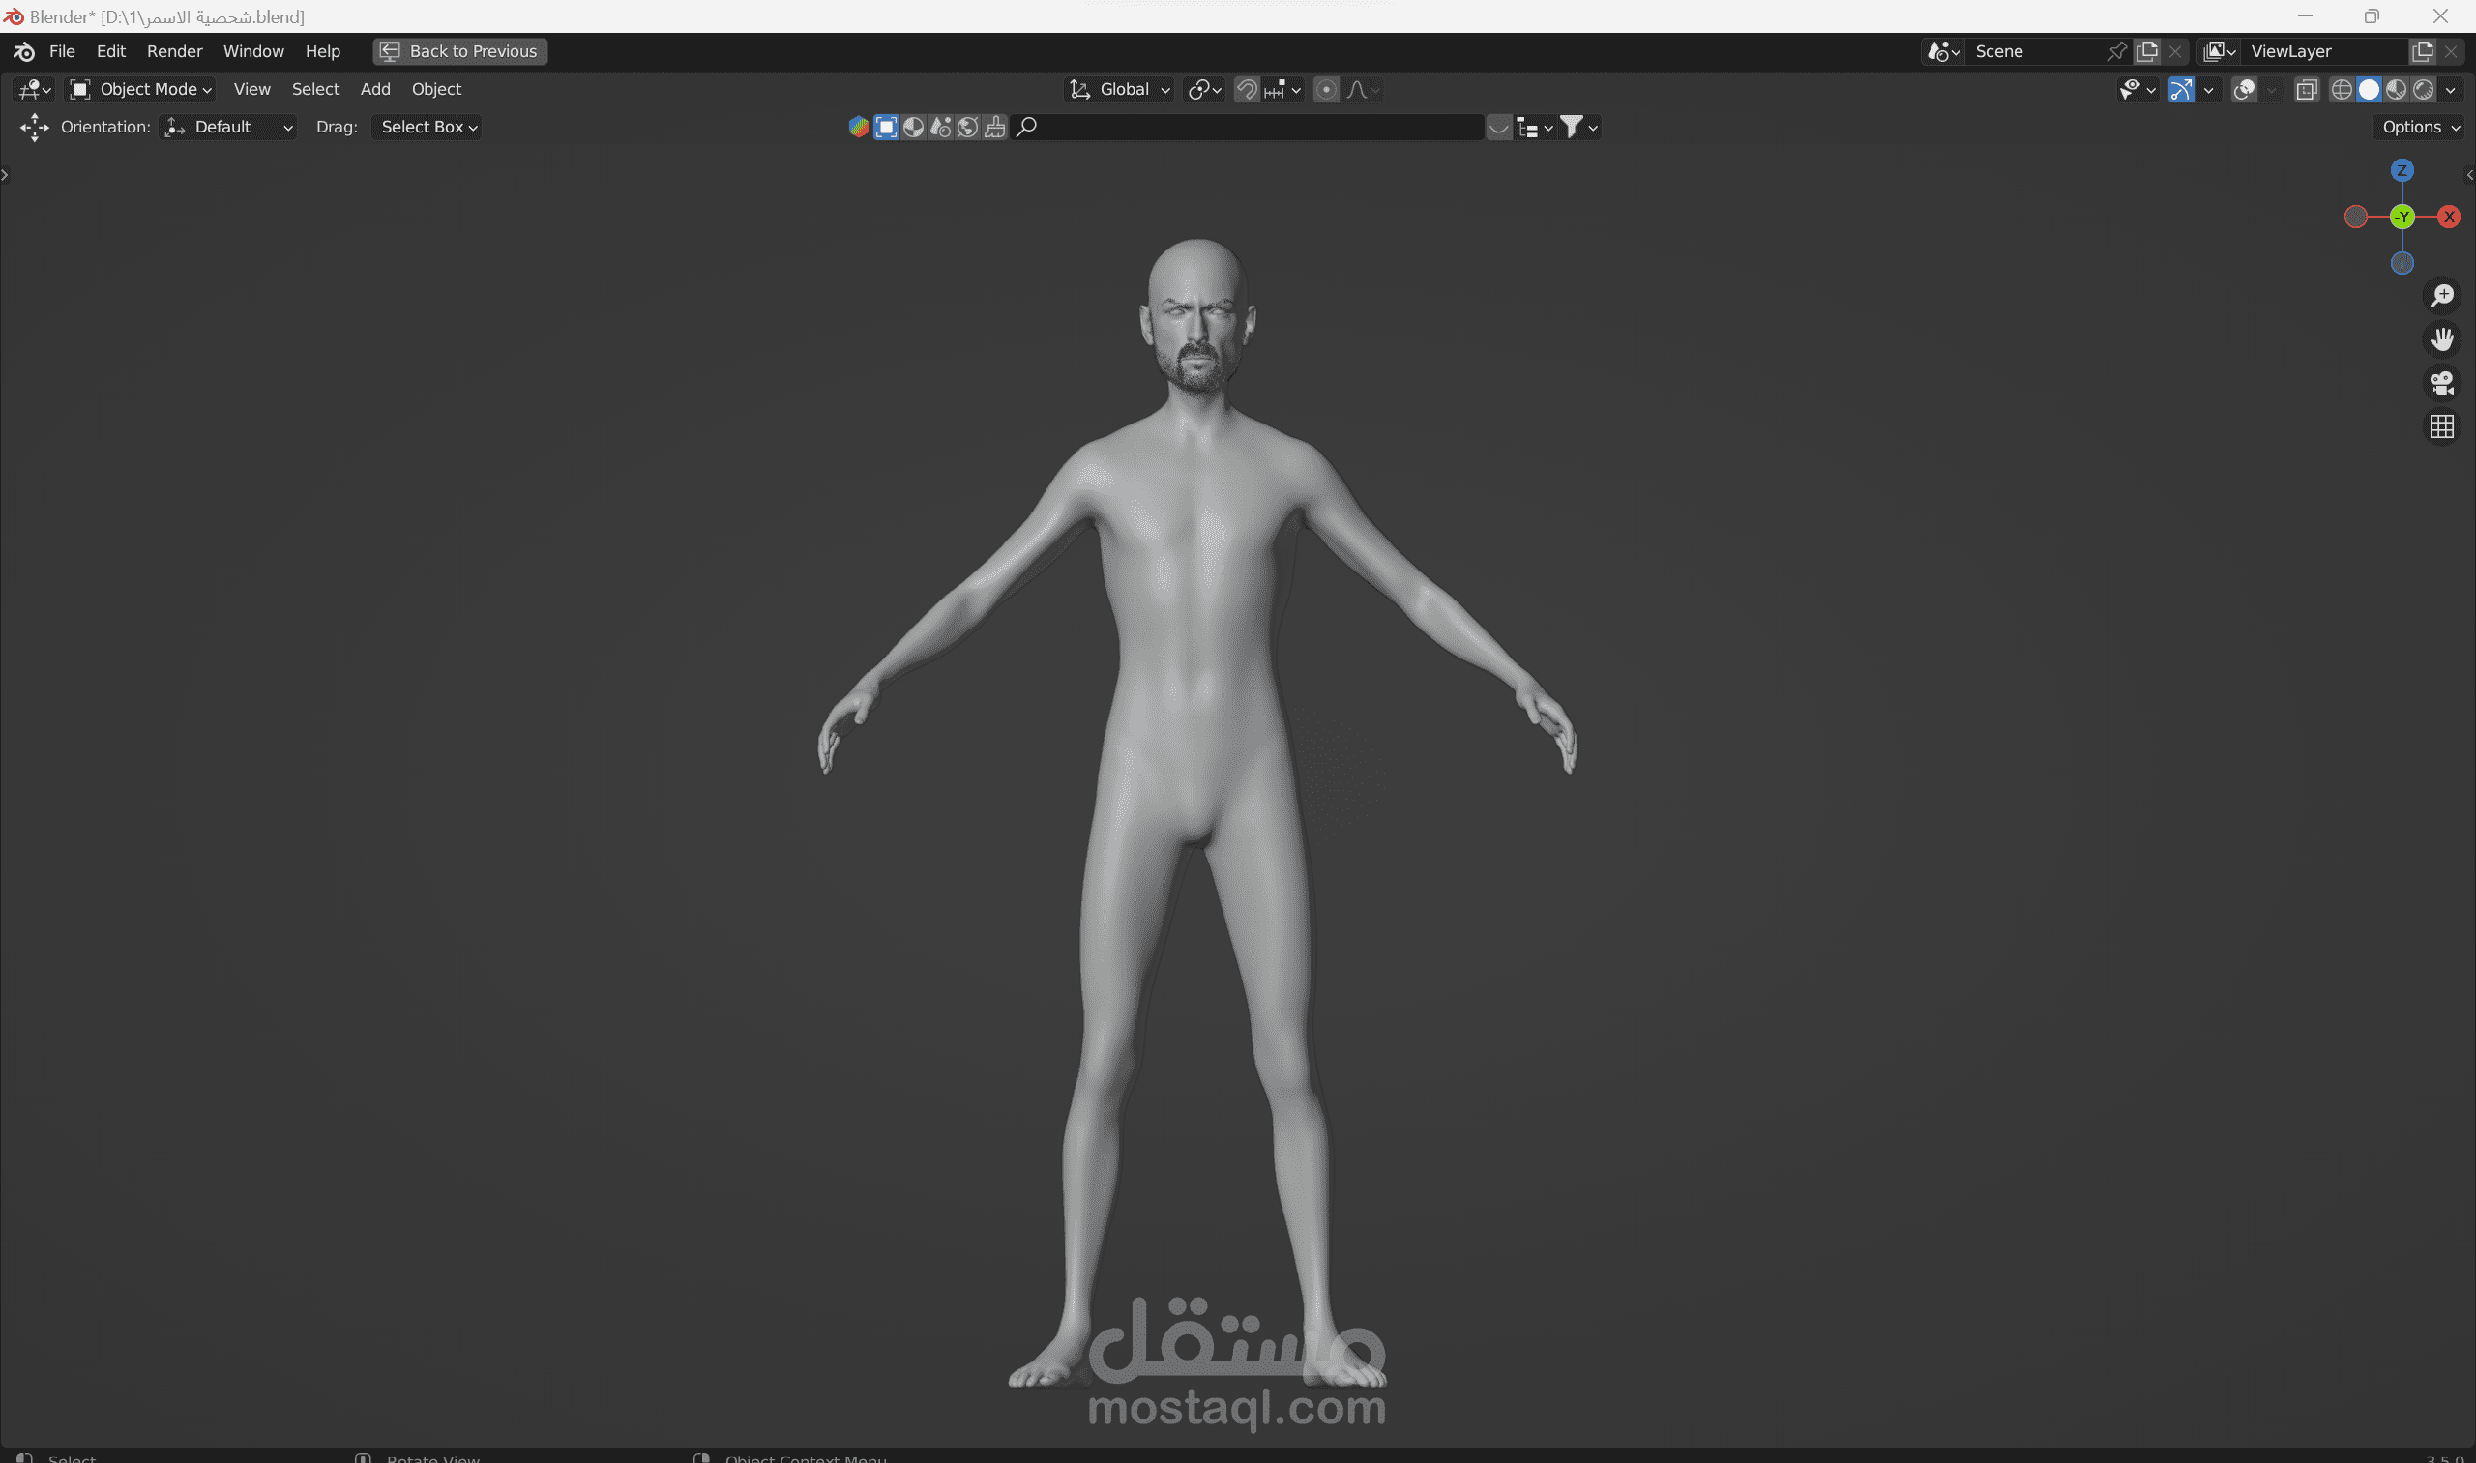Viewport: 2476px width, 1463px height.
Task: Toggle camera view with camera icon
Action: coord(2441,383)
